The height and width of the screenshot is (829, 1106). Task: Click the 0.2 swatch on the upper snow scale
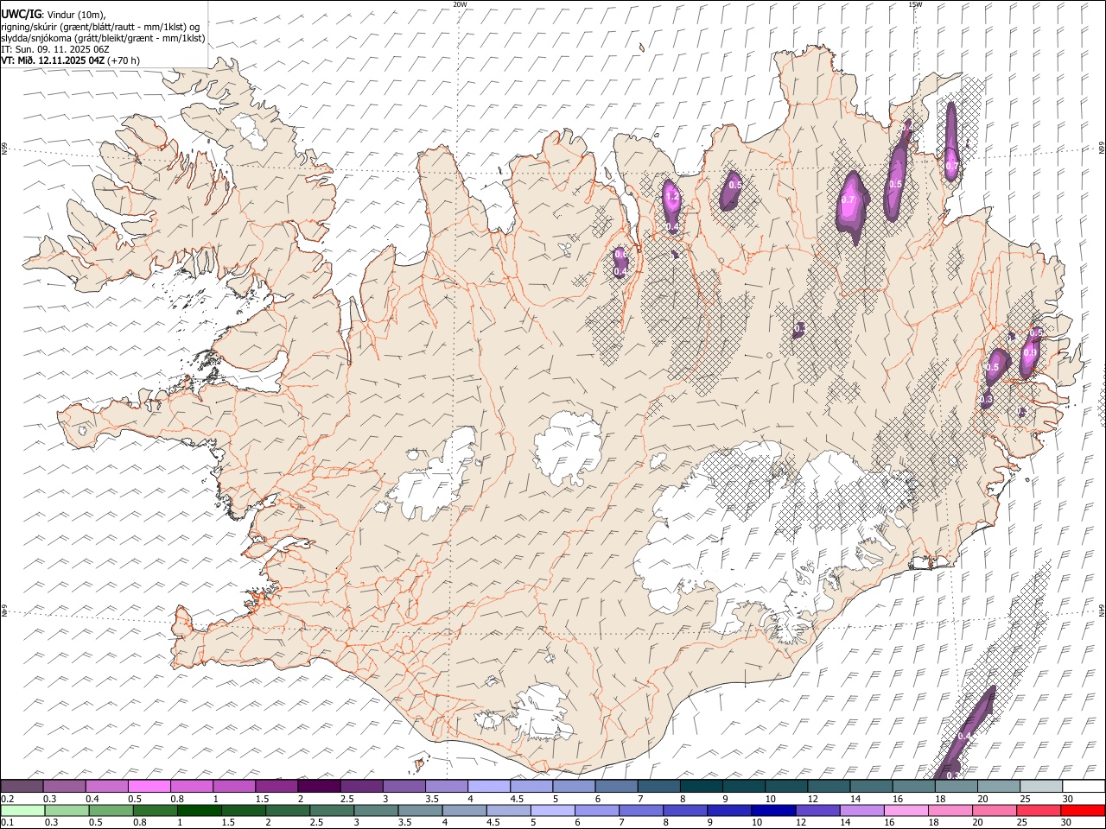(22, 786)
